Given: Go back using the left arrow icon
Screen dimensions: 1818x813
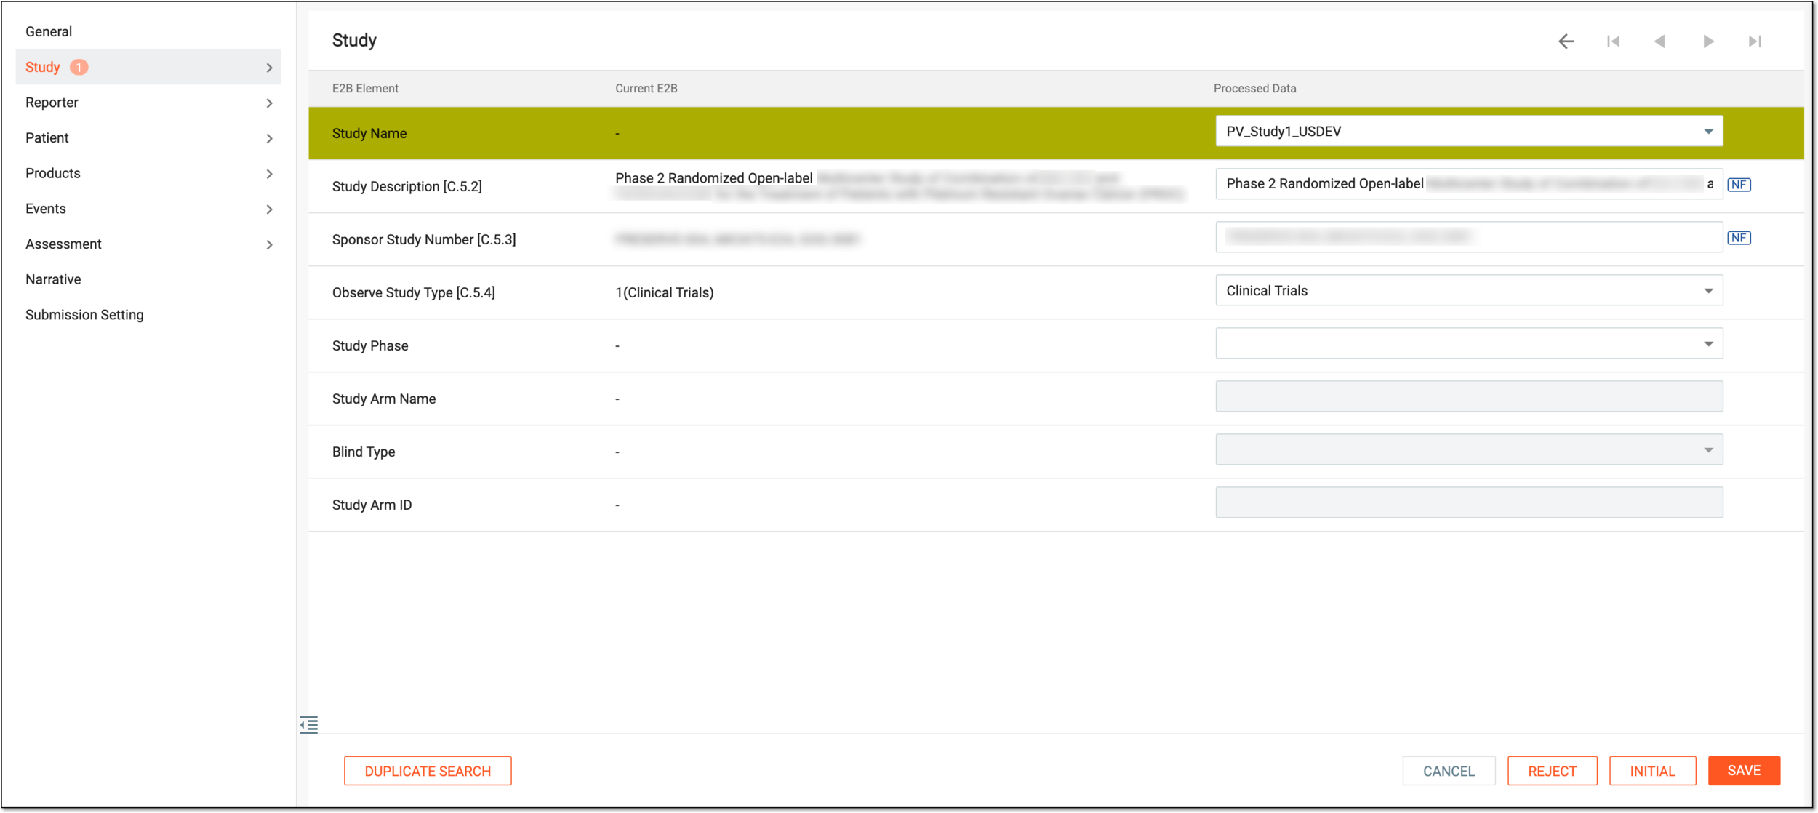Looking at the screenshot, I should [x=1566, y=41].
